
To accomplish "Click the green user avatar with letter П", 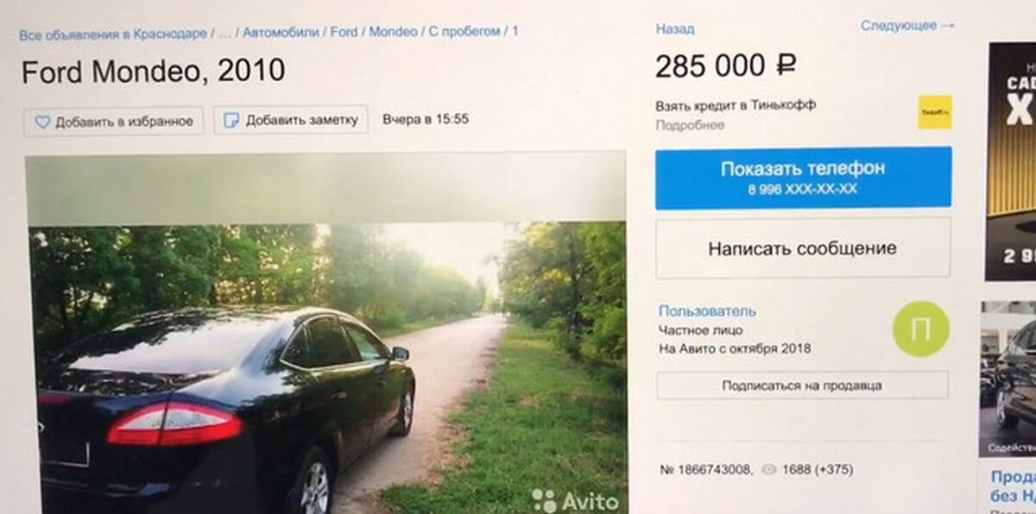I will (x=921, y=329).
